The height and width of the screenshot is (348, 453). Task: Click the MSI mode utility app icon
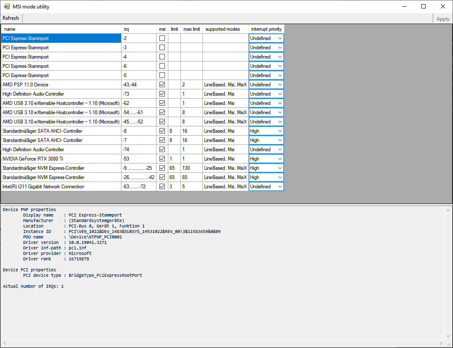click(7, 6)
